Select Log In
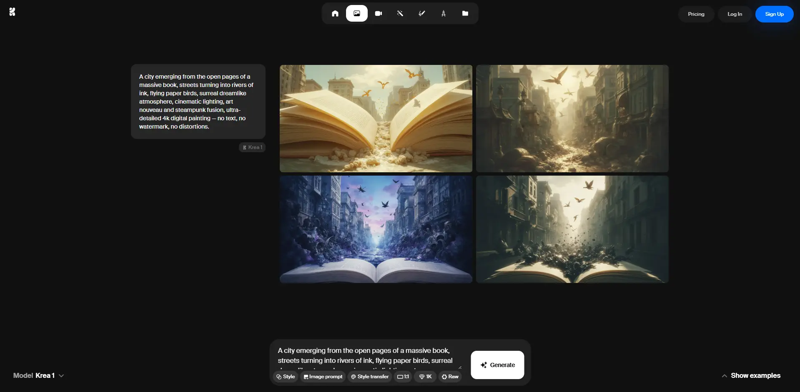This screenshot has height=392, width=800. pyautogui.click(x=734, y=14)
